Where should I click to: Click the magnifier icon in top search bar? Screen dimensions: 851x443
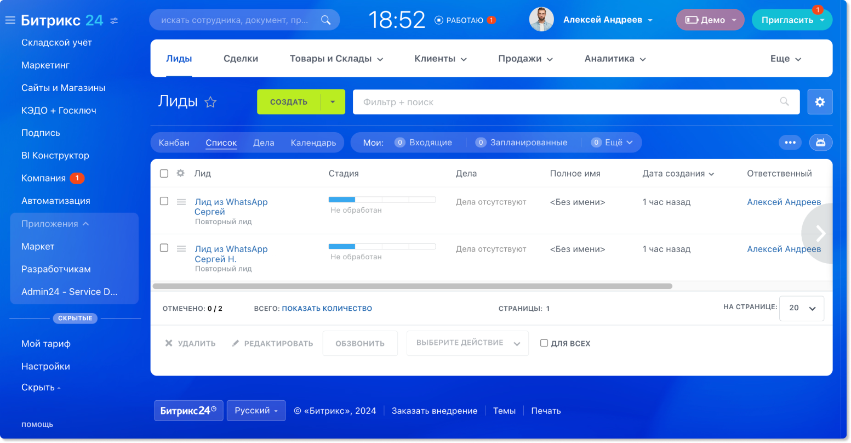(x=325, y=20)
